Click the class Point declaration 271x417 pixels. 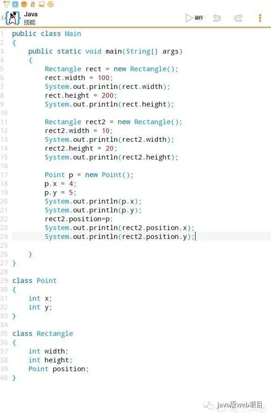(35, 280)
